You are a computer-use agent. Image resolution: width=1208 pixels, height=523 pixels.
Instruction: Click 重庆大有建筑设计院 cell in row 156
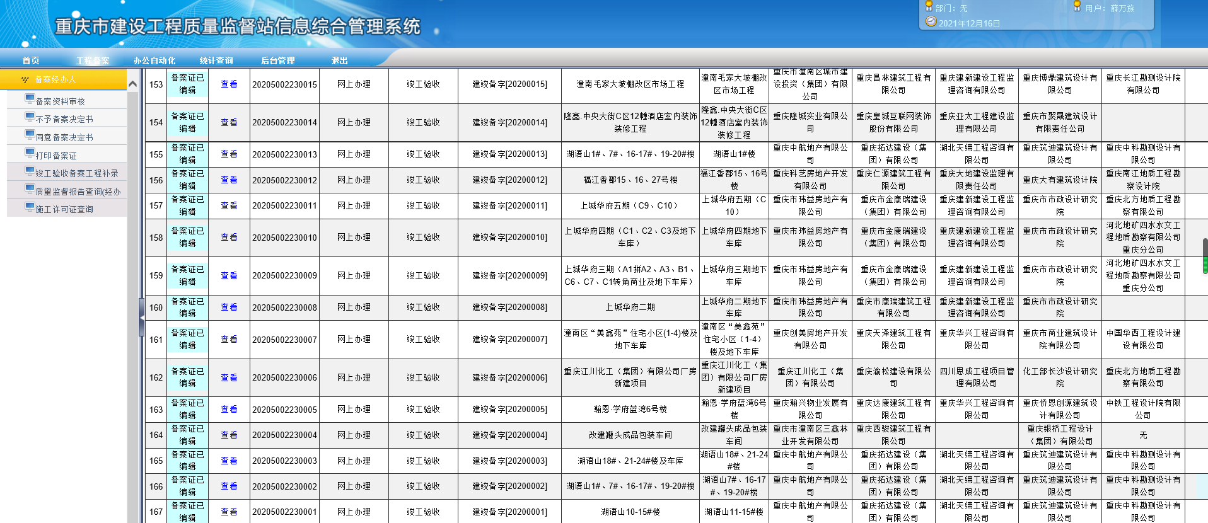click(x=1060, y=180)
